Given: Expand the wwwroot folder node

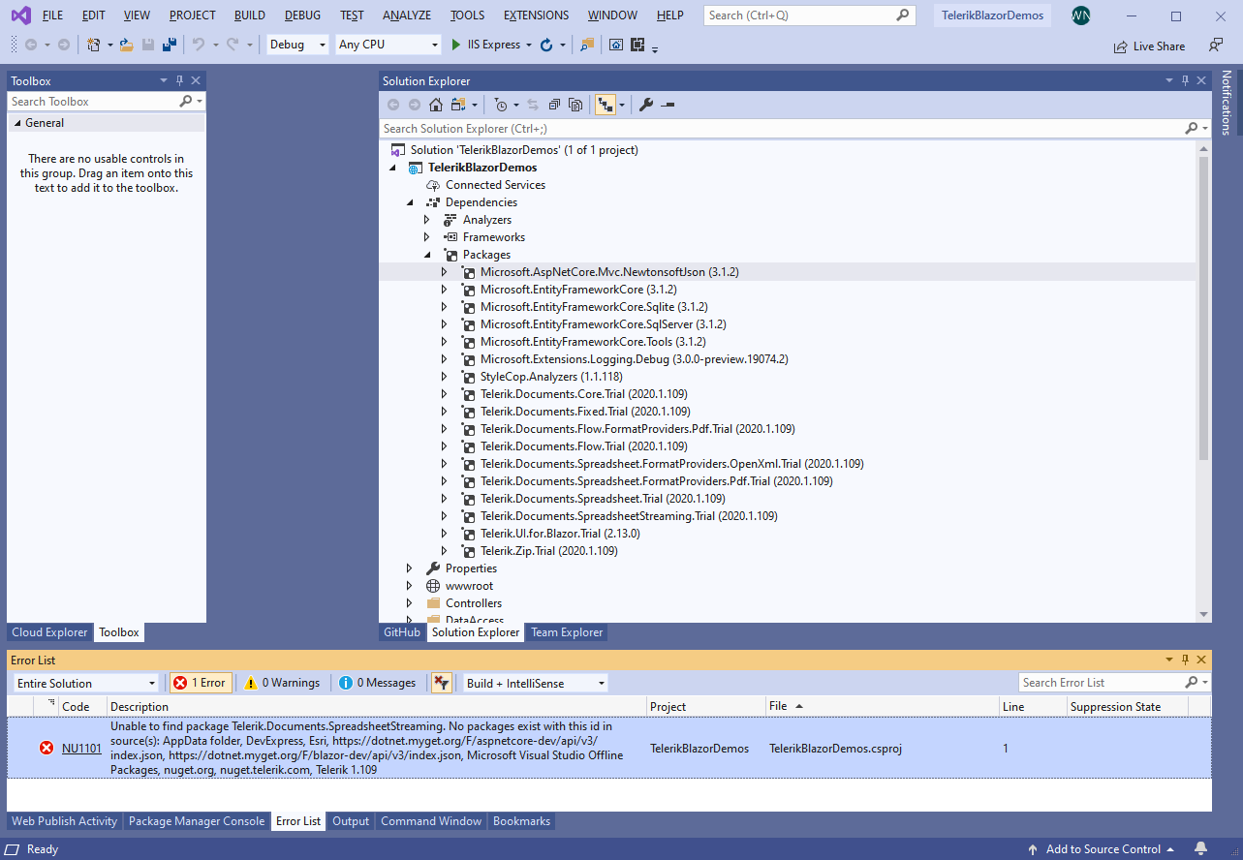Looking at the screenshot, I should click(x=409, y=586).
